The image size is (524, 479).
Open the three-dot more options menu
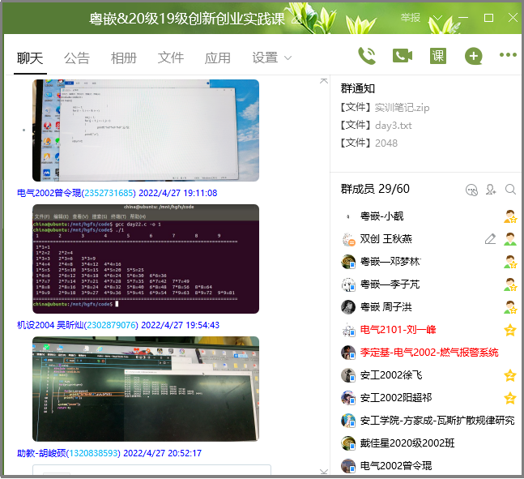tap(508, 56)
